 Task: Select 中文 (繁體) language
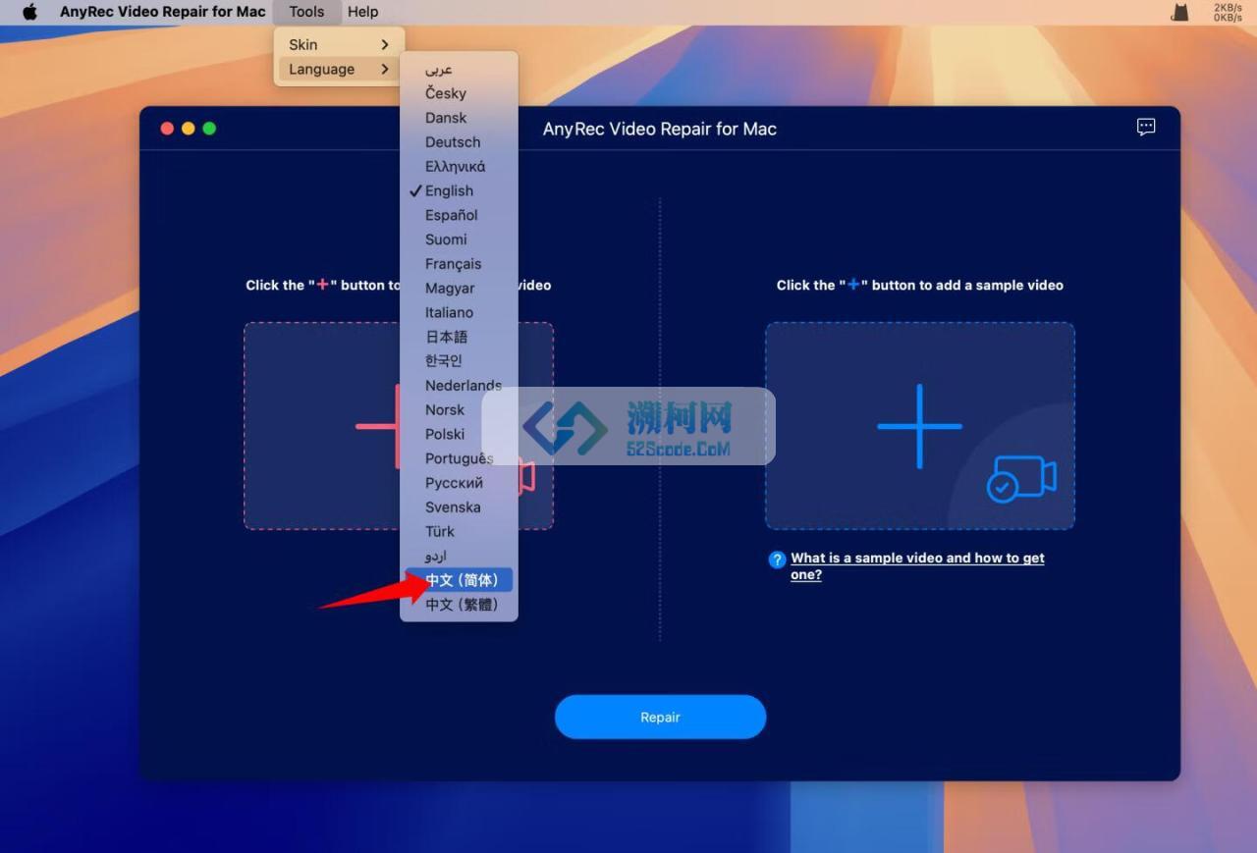pyautogui.click(x=459, y=605)
